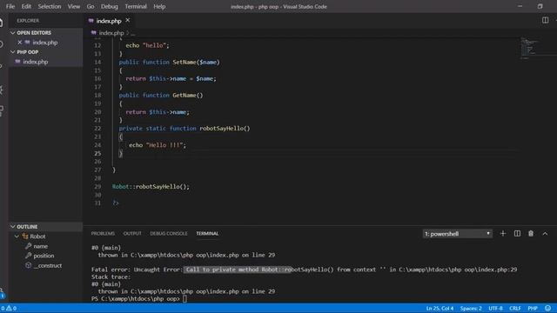Open the Debug menu

(x=109, y=6)
